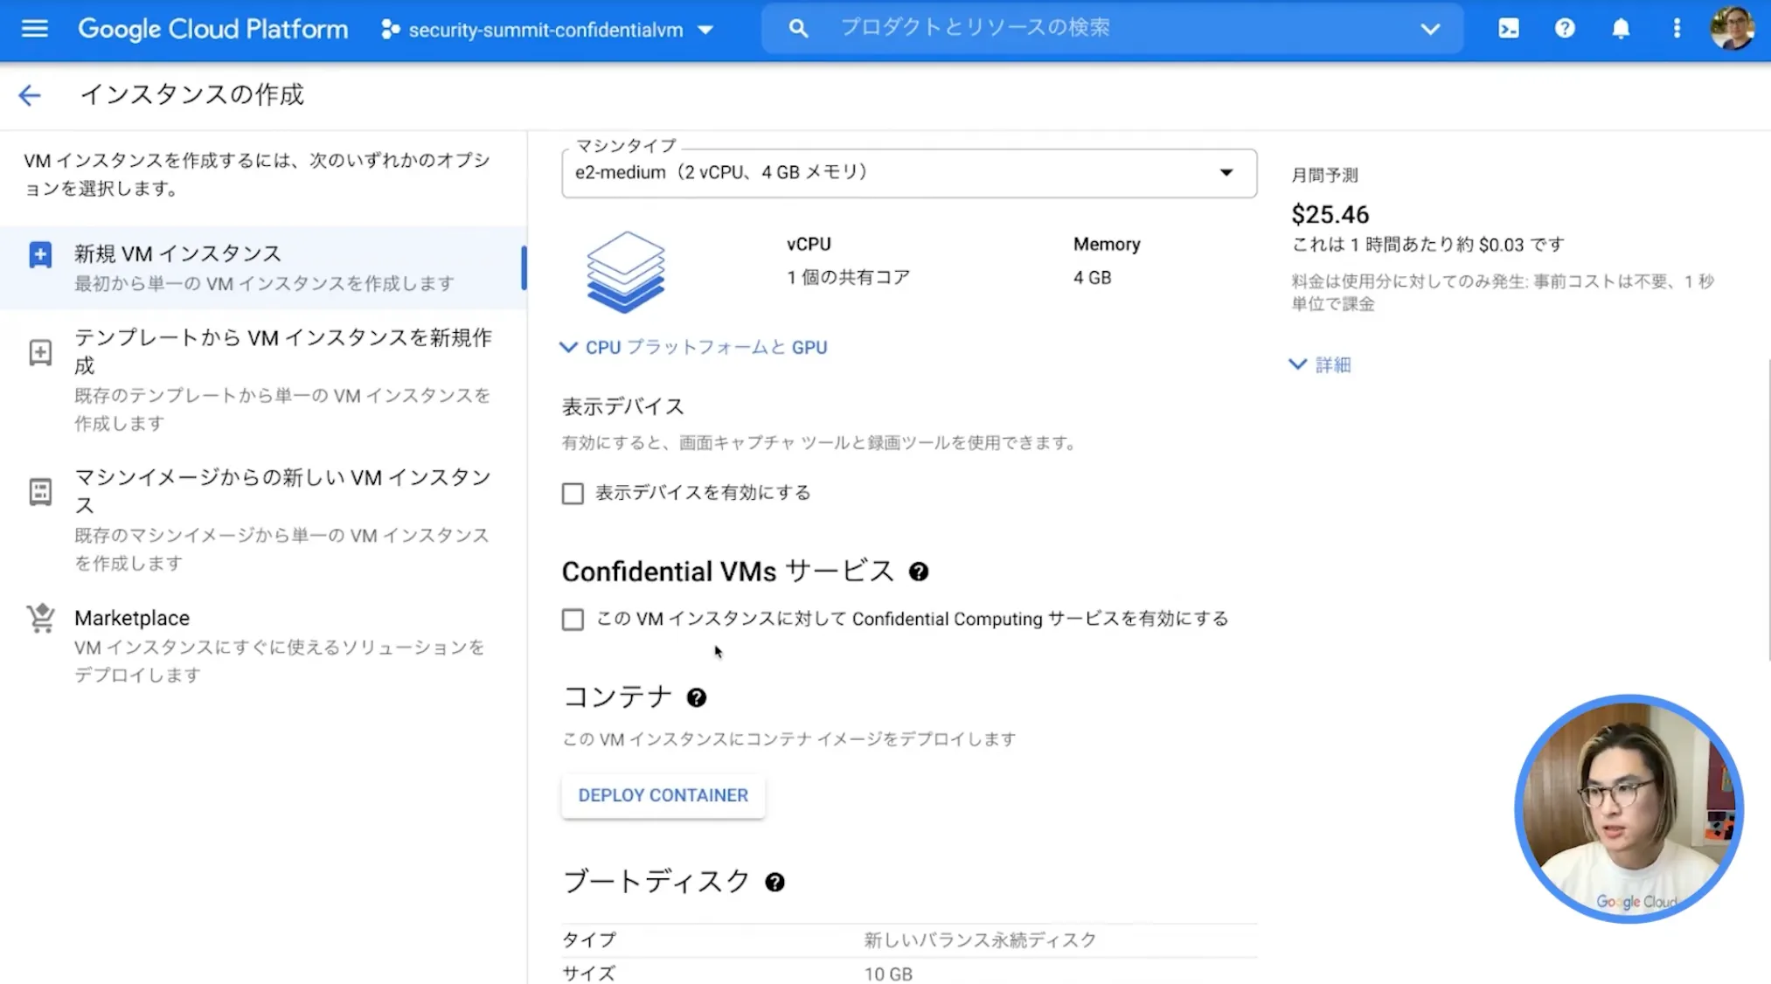Expand the 詳細 pricing details
1771x984 pixels.
click(1320, 364)
